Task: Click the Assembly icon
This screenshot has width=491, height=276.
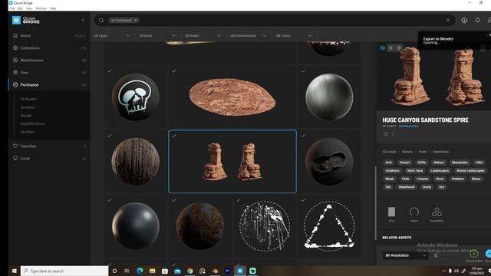Action: click(x=437, y=215)
